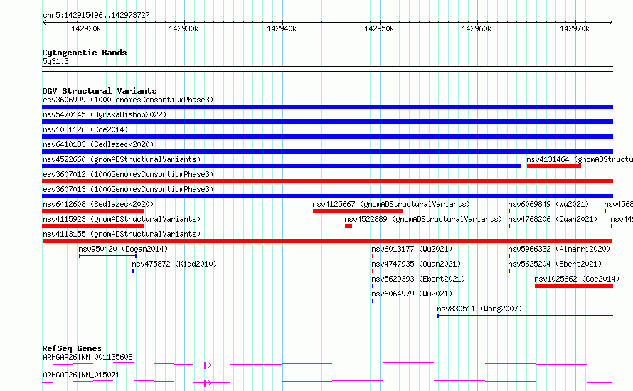
Task: Click the esv3606999 variant blue bar
Action: [327, 107]
